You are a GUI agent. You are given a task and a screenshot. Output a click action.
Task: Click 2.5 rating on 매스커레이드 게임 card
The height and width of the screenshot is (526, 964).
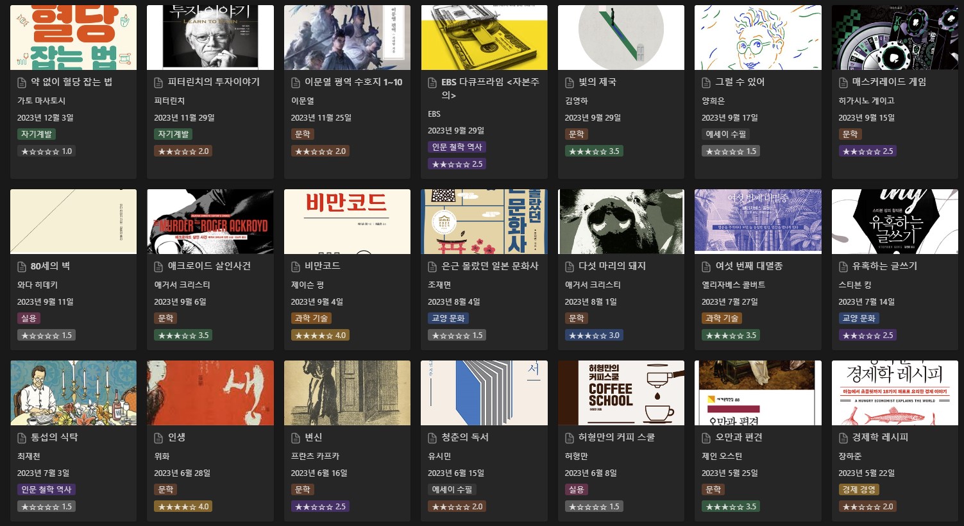[x=868, y=151]
